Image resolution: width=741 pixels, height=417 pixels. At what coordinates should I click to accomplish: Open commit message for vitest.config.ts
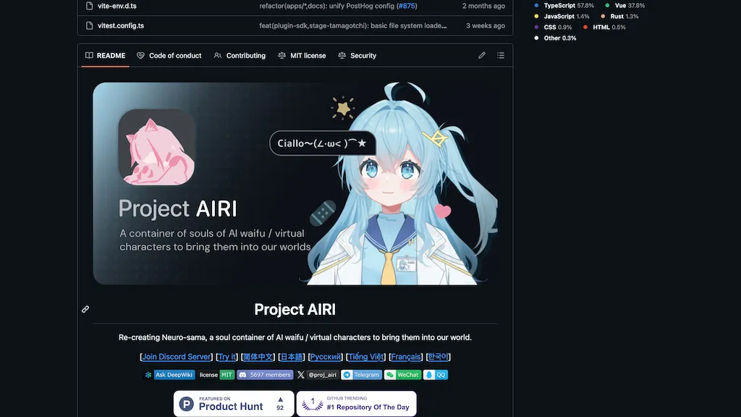pos(352,25)
